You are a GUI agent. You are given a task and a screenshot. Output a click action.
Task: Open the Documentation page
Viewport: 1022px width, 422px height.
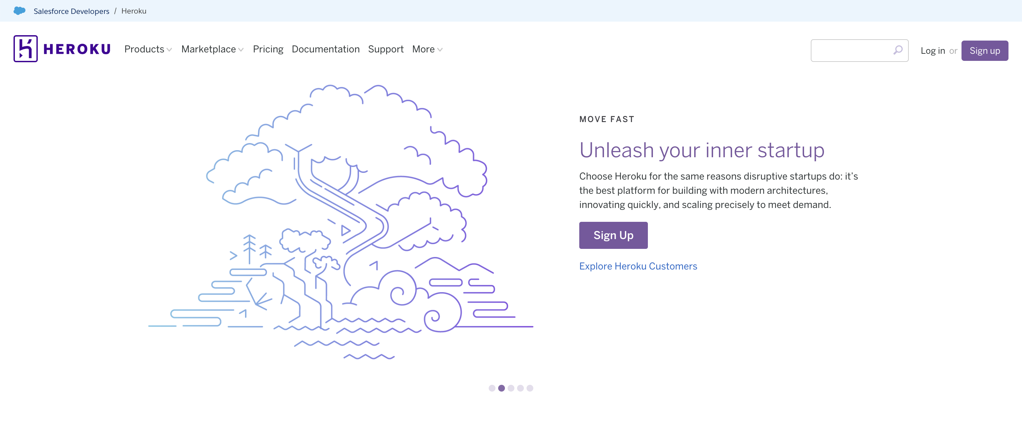(x=326, y=49)
